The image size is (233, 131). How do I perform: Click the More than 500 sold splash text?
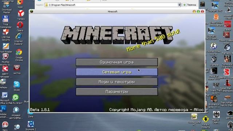(x=153, y=40)
